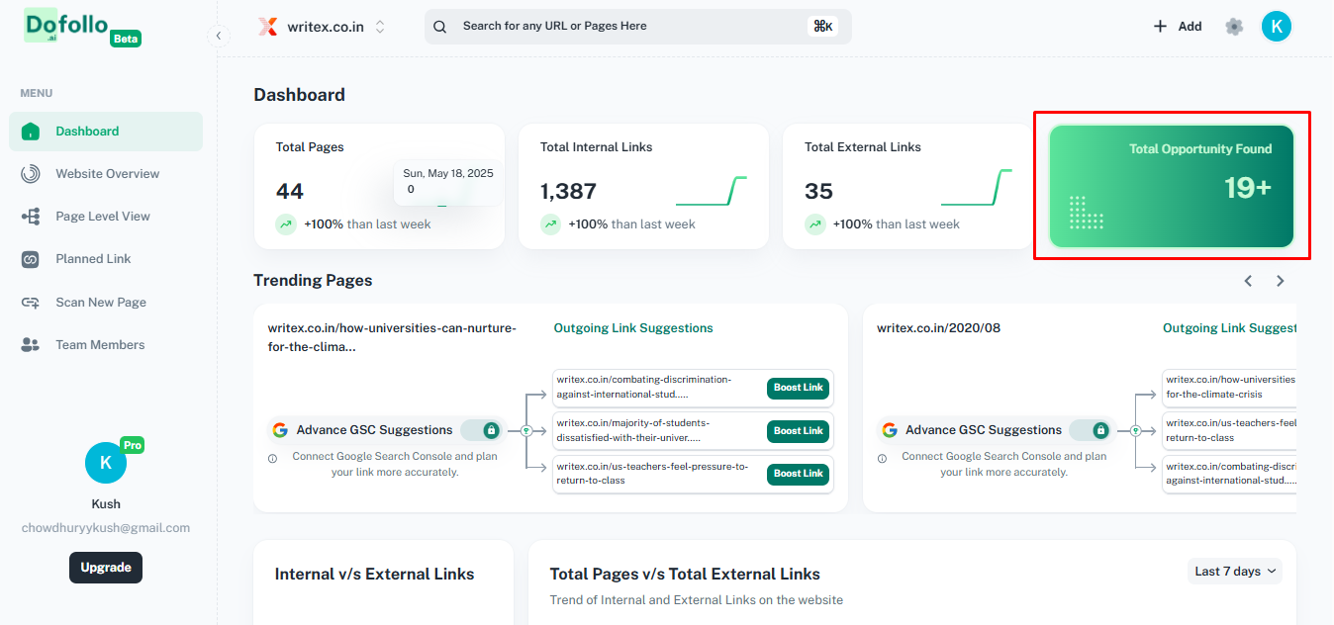Screen dimensions: 1334x625
Task: Focus the URL or pages search field
Action: click(638, 27)
